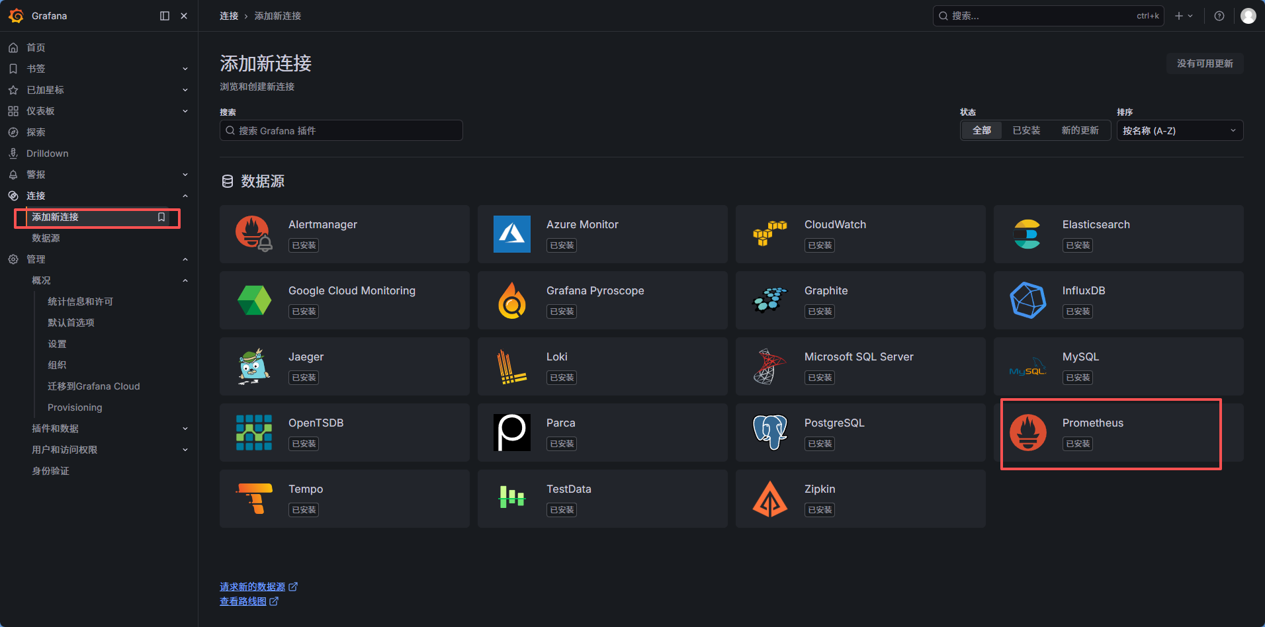Viewport: 1265px width, 627px height.
Task: Click the Loki card title text
Action: tap(557, 356)
